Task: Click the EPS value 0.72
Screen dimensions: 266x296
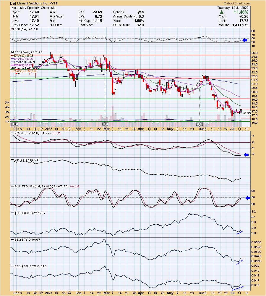Action: [x=99, y=16]
